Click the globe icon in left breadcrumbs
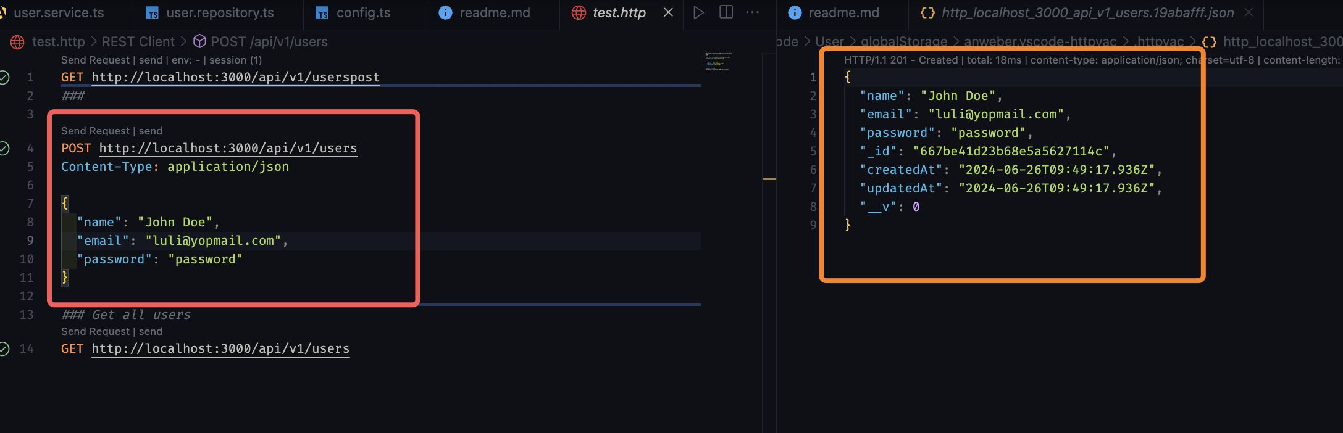The height and width of the screenshot is (433, 1343). (17, 42)
